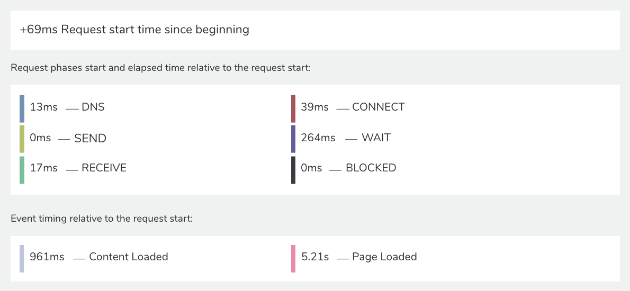Click the Content Loaded event label

tap(129, 257)
